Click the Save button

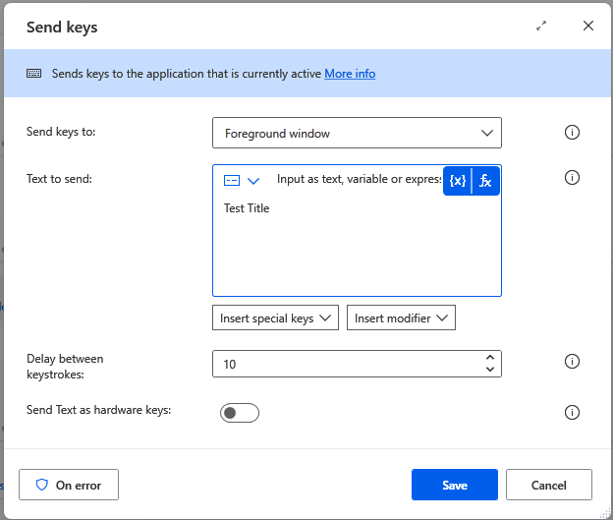tap(455, 485)
